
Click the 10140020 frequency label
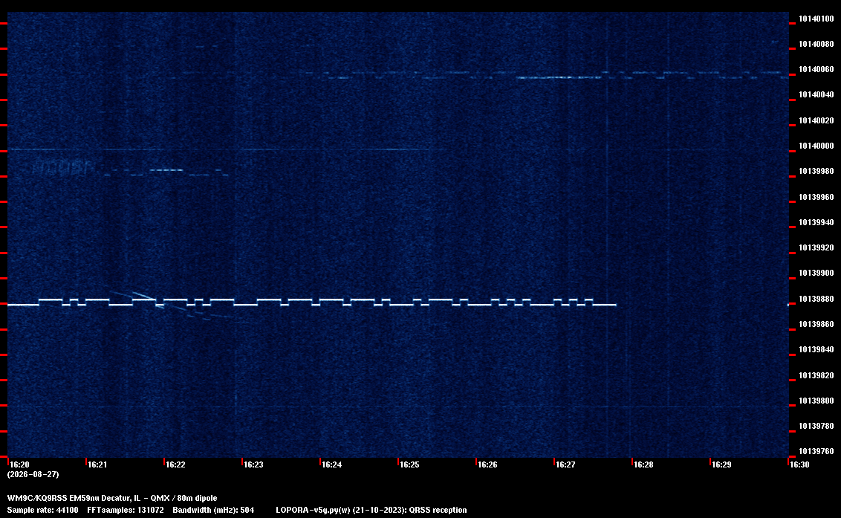tap(816, 120)
